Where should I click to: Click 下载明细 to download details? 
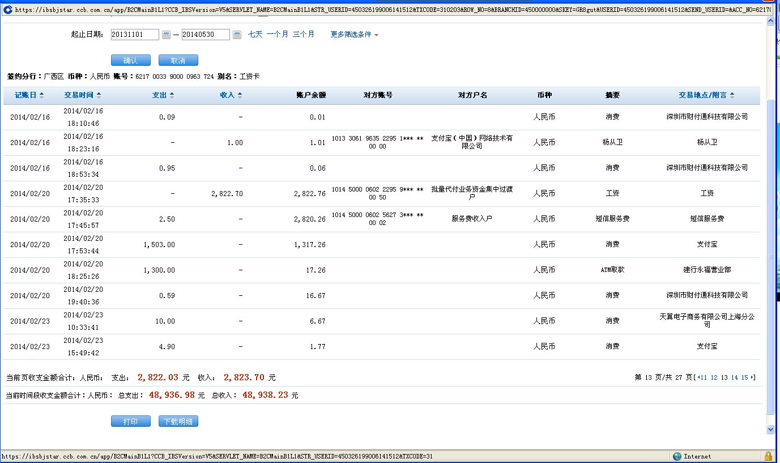pyautogui.click(x=178, y=422)
